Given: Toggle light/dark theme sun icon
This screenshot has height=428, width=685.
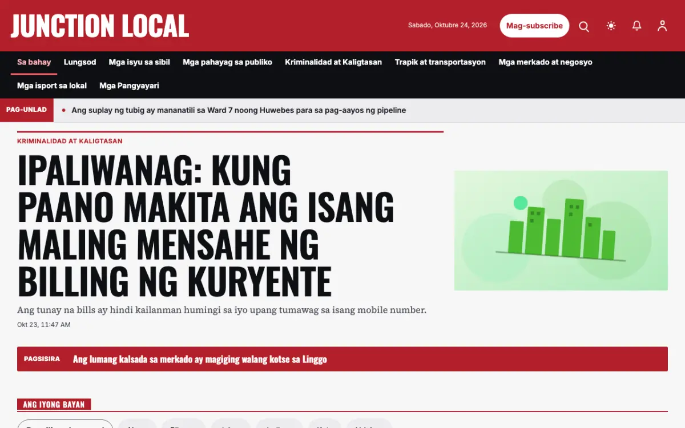Looking at the screenshot, I should pyautogui.click(x=611, y=26).
